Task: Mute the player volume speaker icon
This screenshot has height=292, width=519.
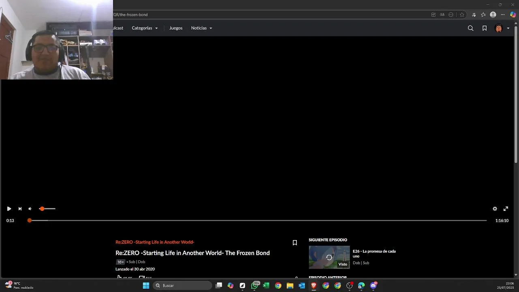Action: (x=30, y=209)
